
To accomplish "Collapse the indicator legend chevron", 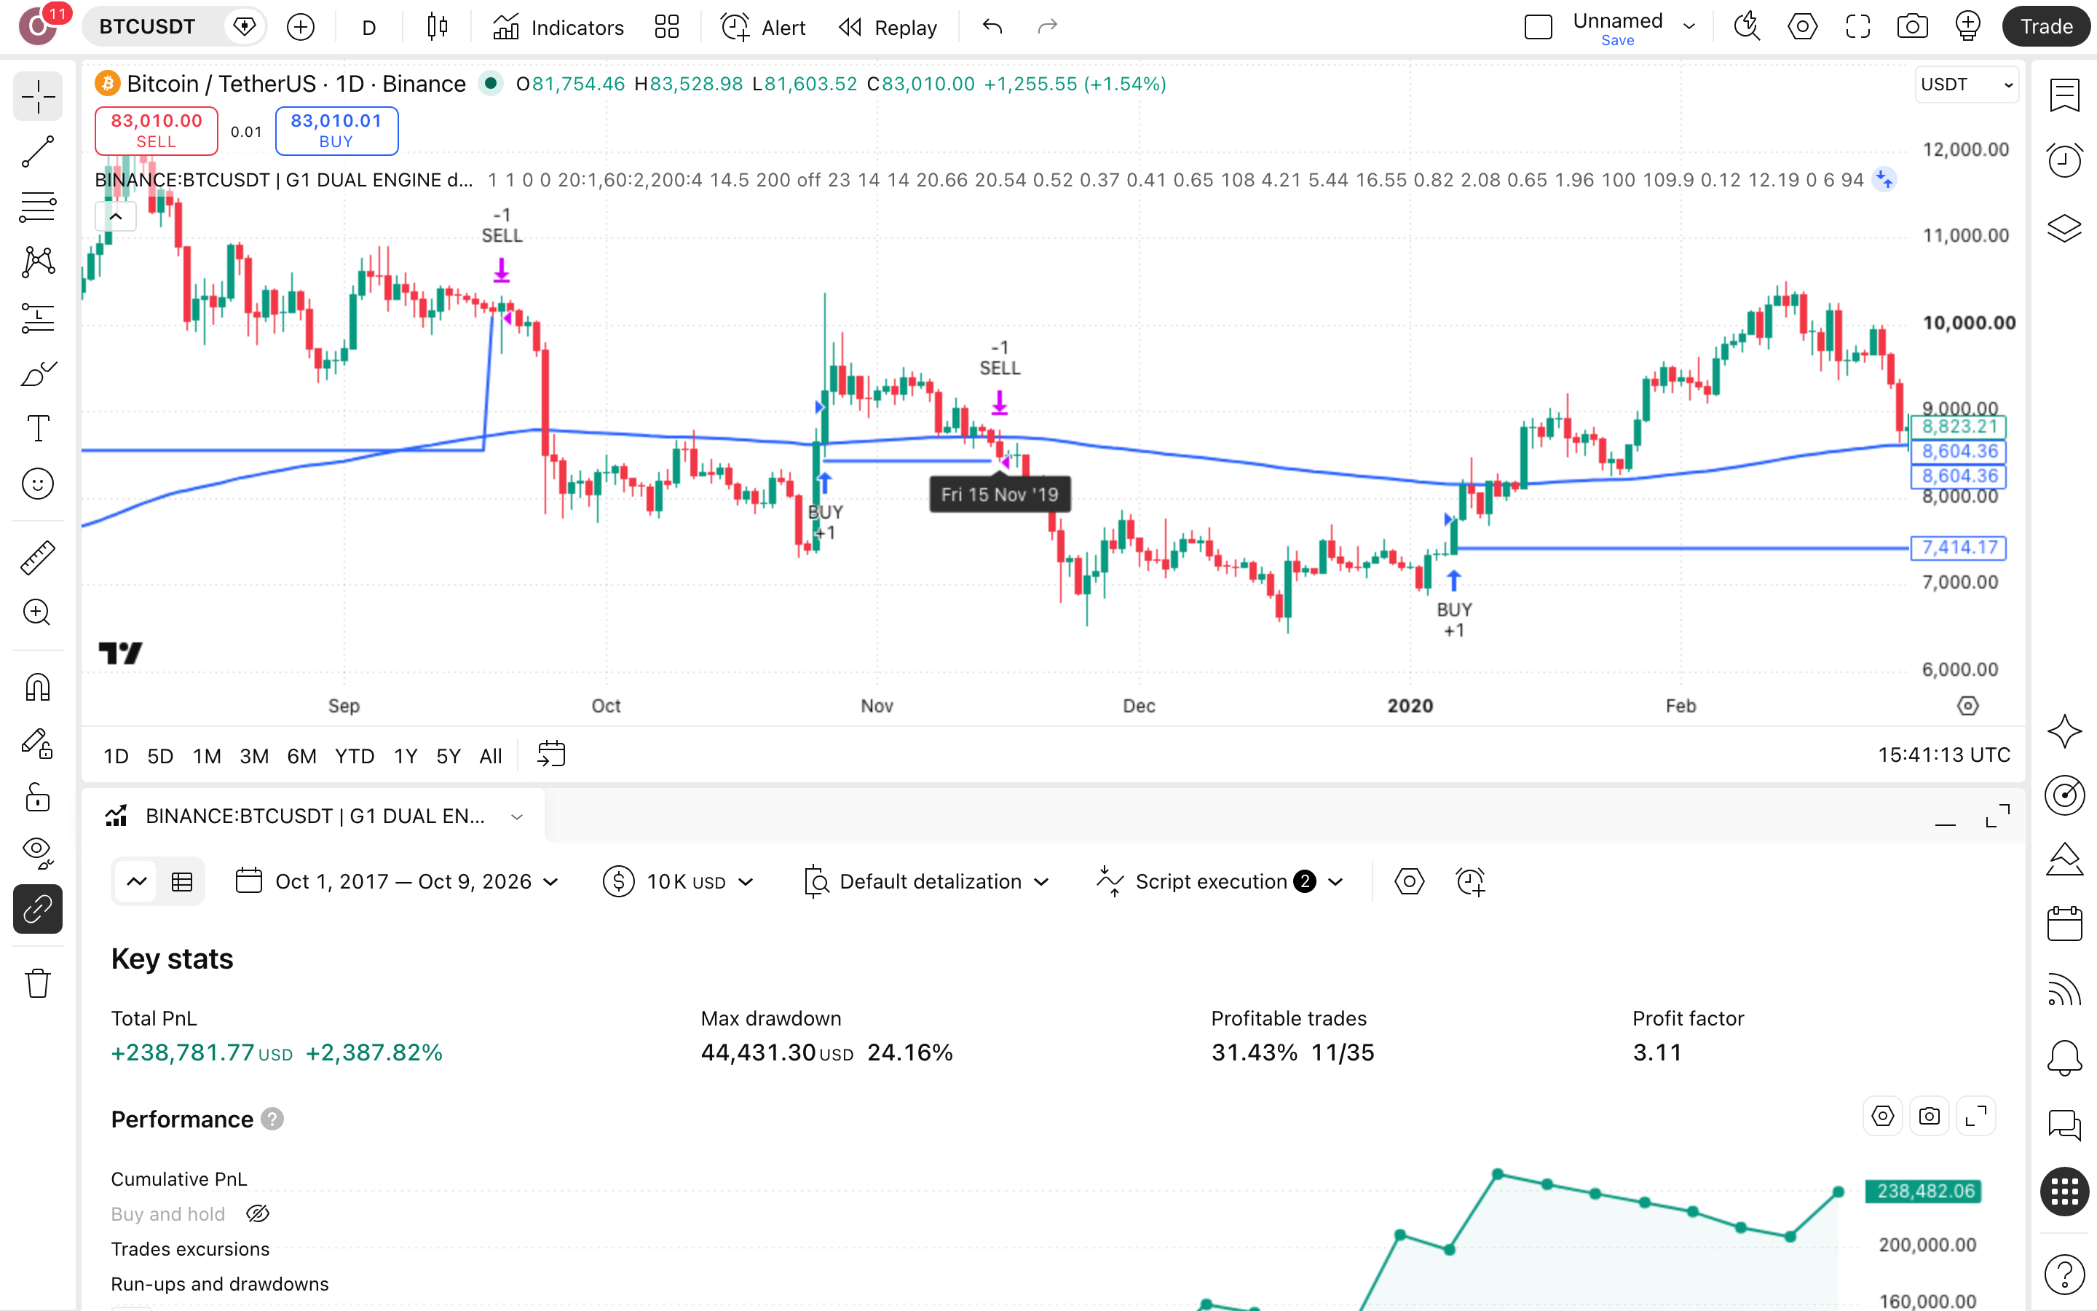I will tap(115, 217).
